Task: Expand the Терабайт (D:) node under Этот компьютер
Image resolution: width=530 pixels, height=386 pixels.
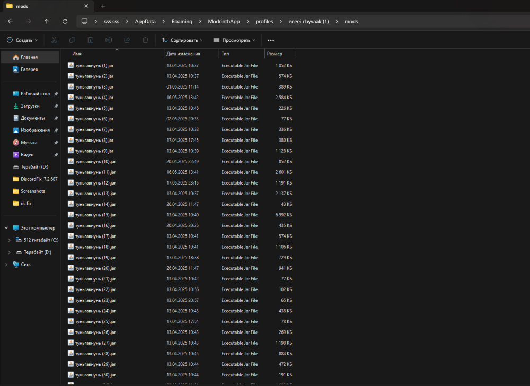Action: [9, 252]
